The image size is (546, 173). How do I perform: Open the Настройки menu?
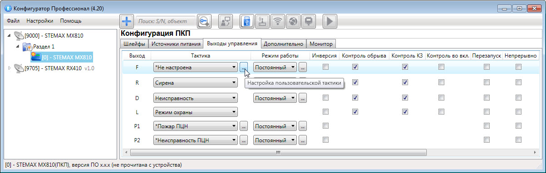tap(39, 21)
